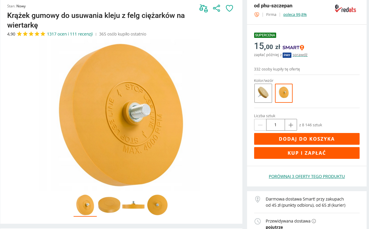Click the Smart! logo

293,47
